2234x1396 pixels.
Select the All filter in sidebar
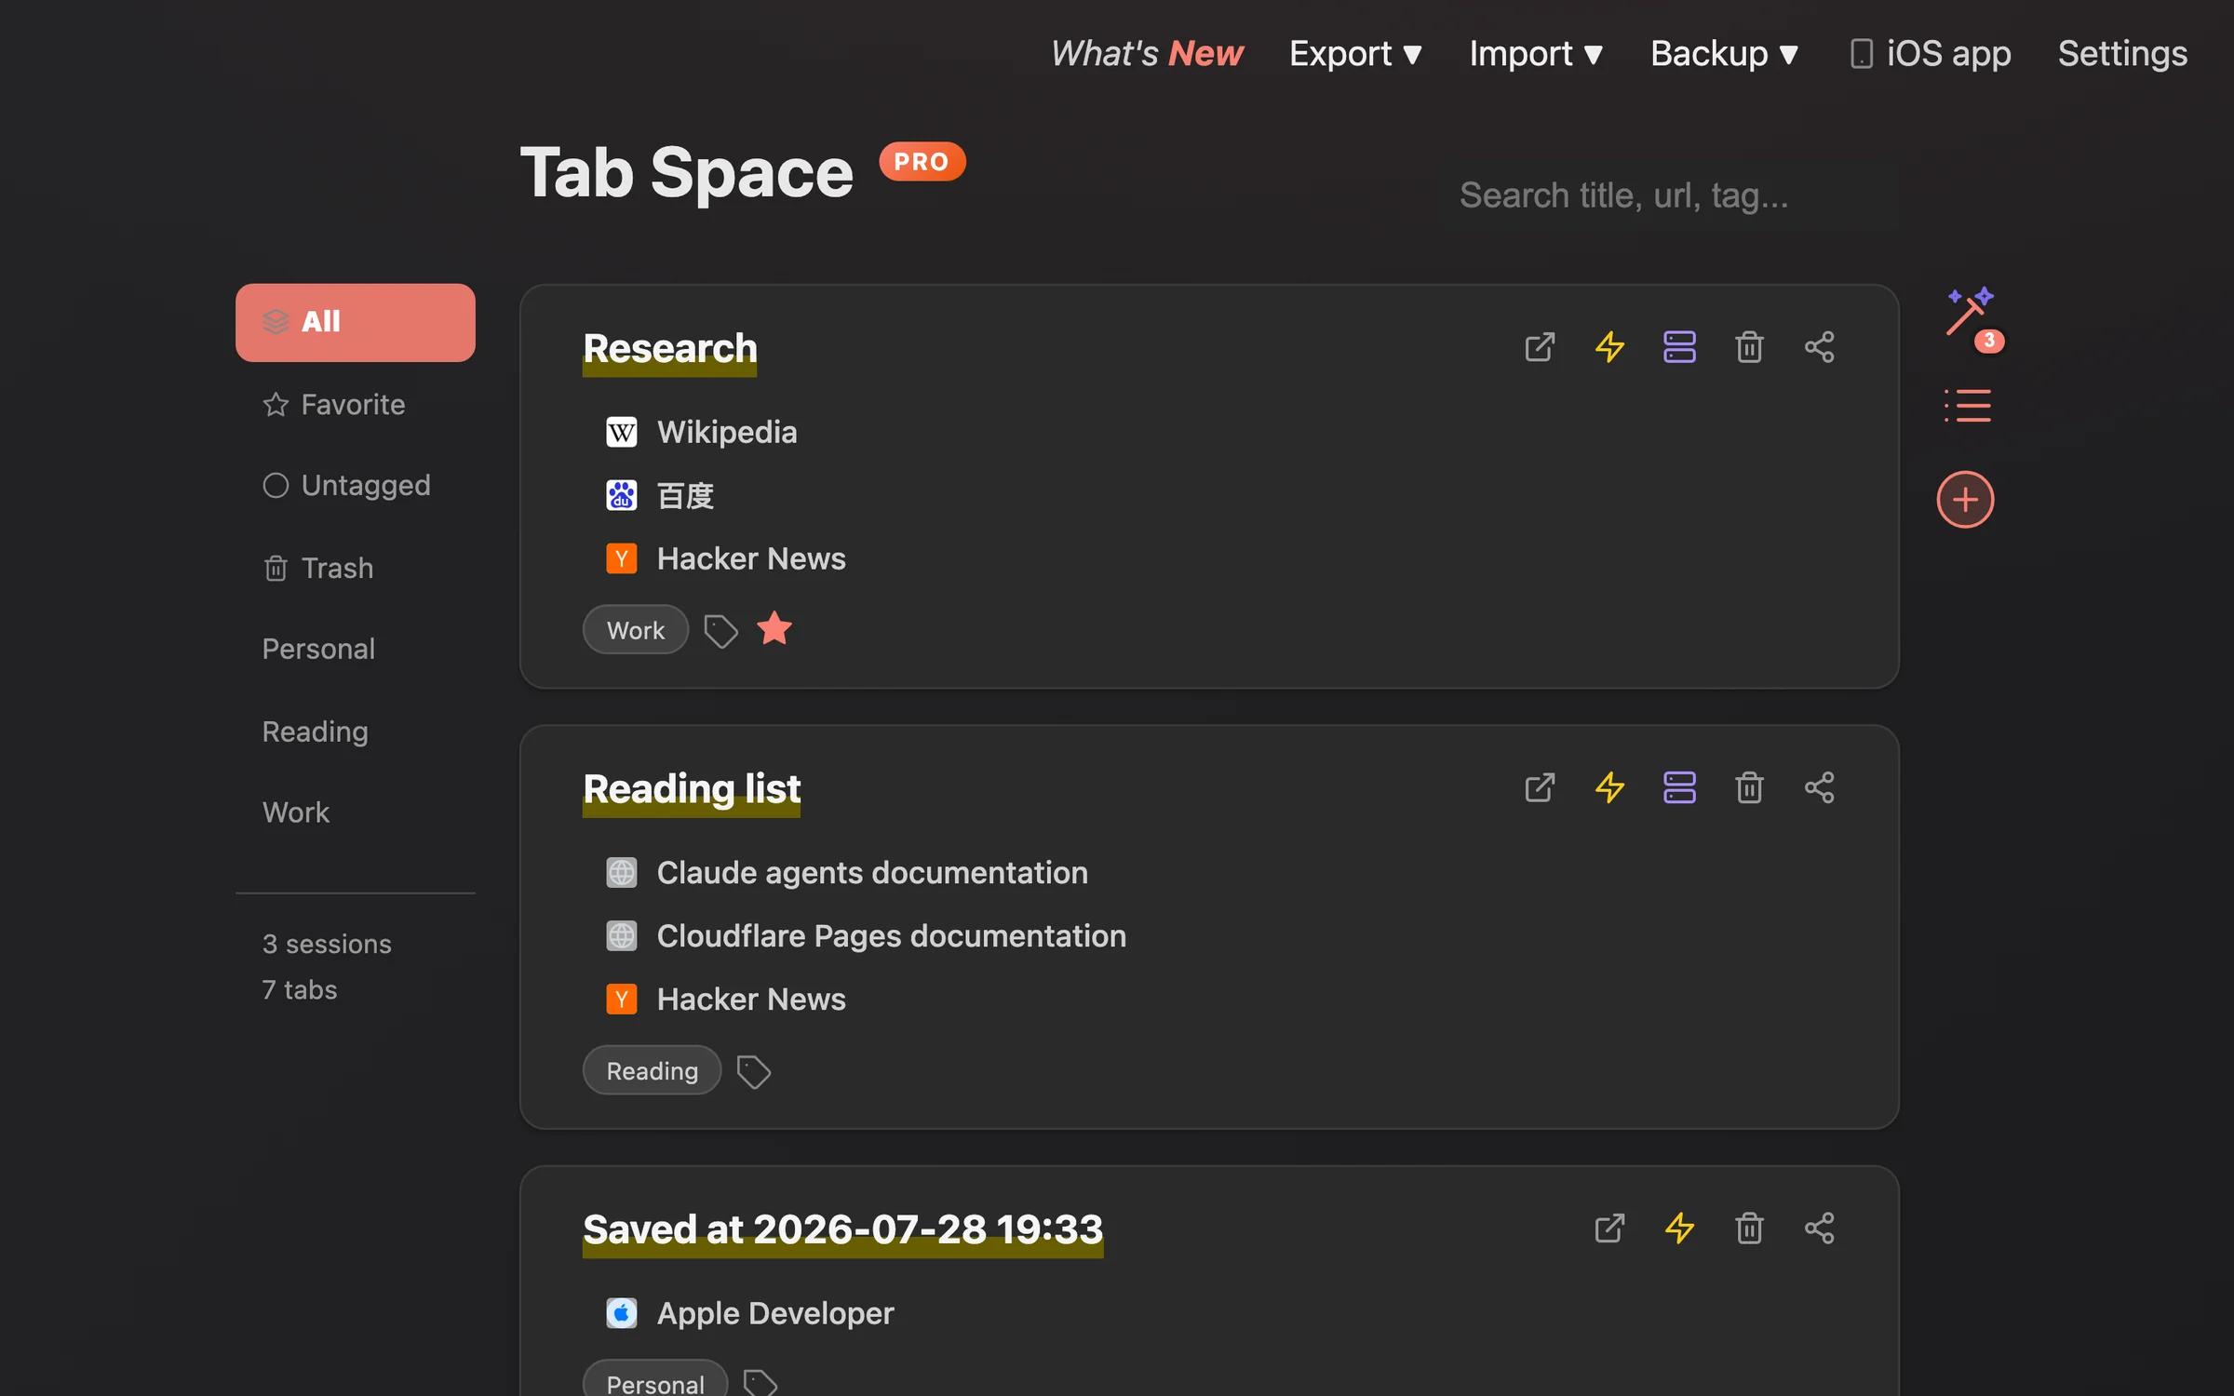(x=356, y=322)
